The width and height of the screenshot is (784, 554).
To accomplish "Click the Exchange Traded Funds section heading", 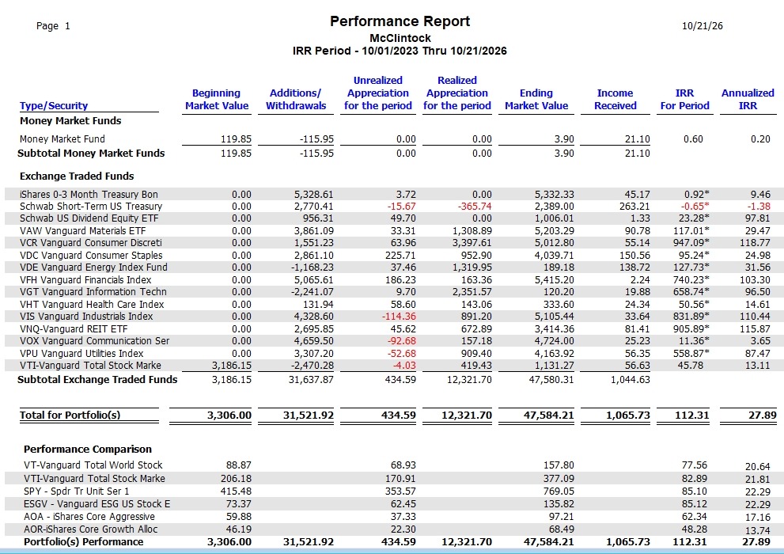I will click(x=77, y=176).
